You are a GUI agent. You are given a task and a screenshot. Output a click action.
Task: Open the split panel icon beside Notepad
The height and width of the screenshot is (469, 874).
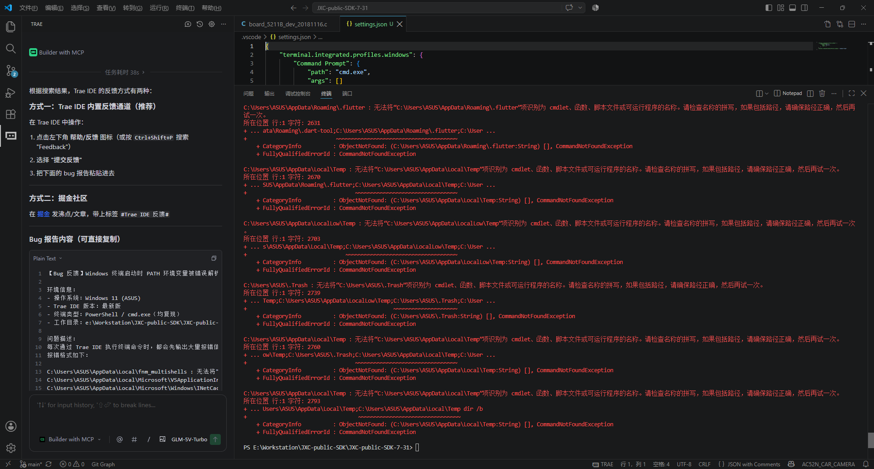point(810,93)
